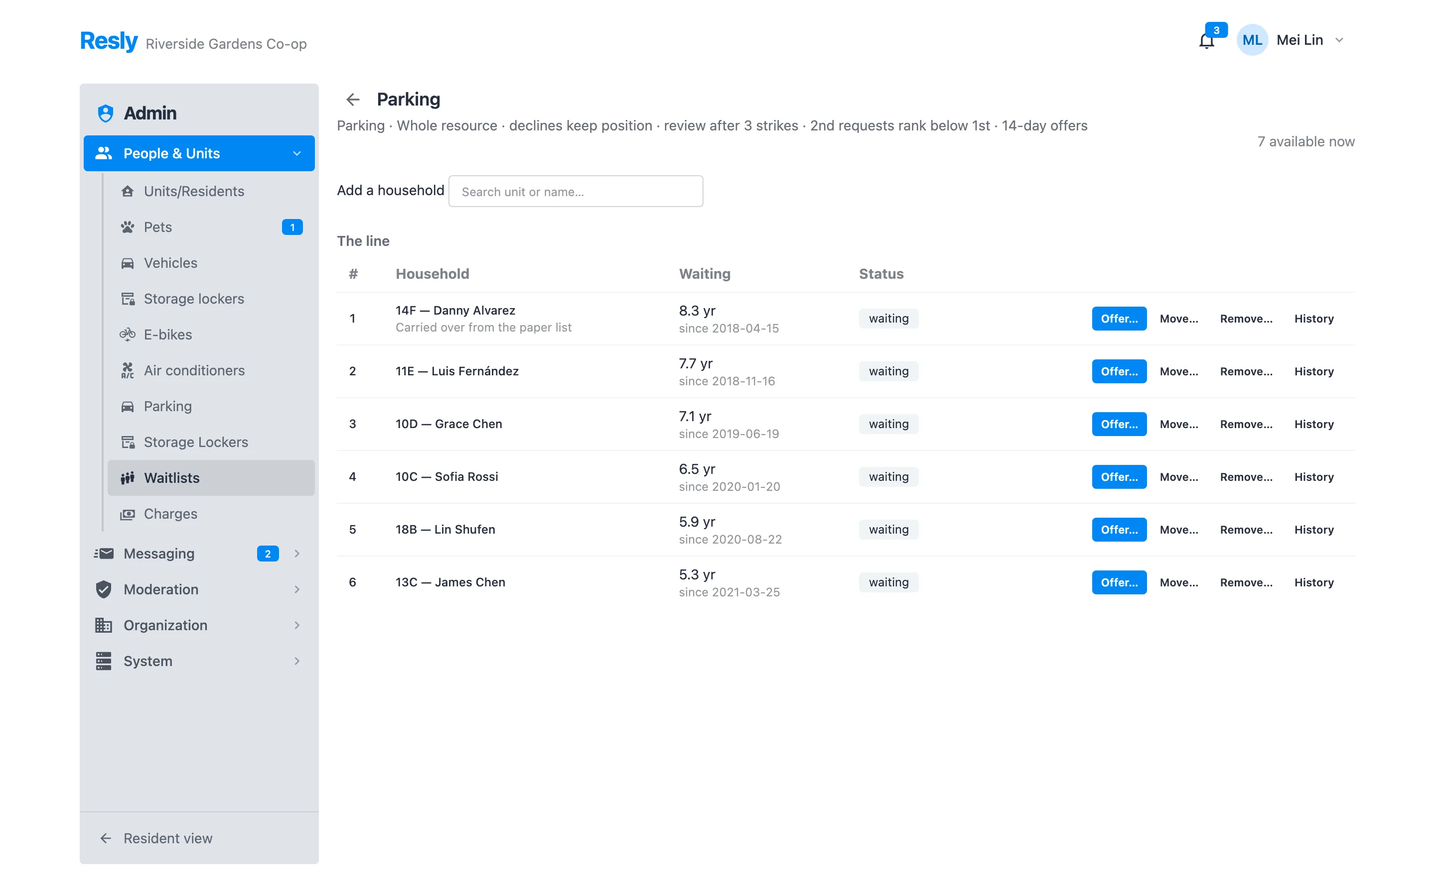Click the Storage Lockers capitalized entry icon

tap(128, 442)
